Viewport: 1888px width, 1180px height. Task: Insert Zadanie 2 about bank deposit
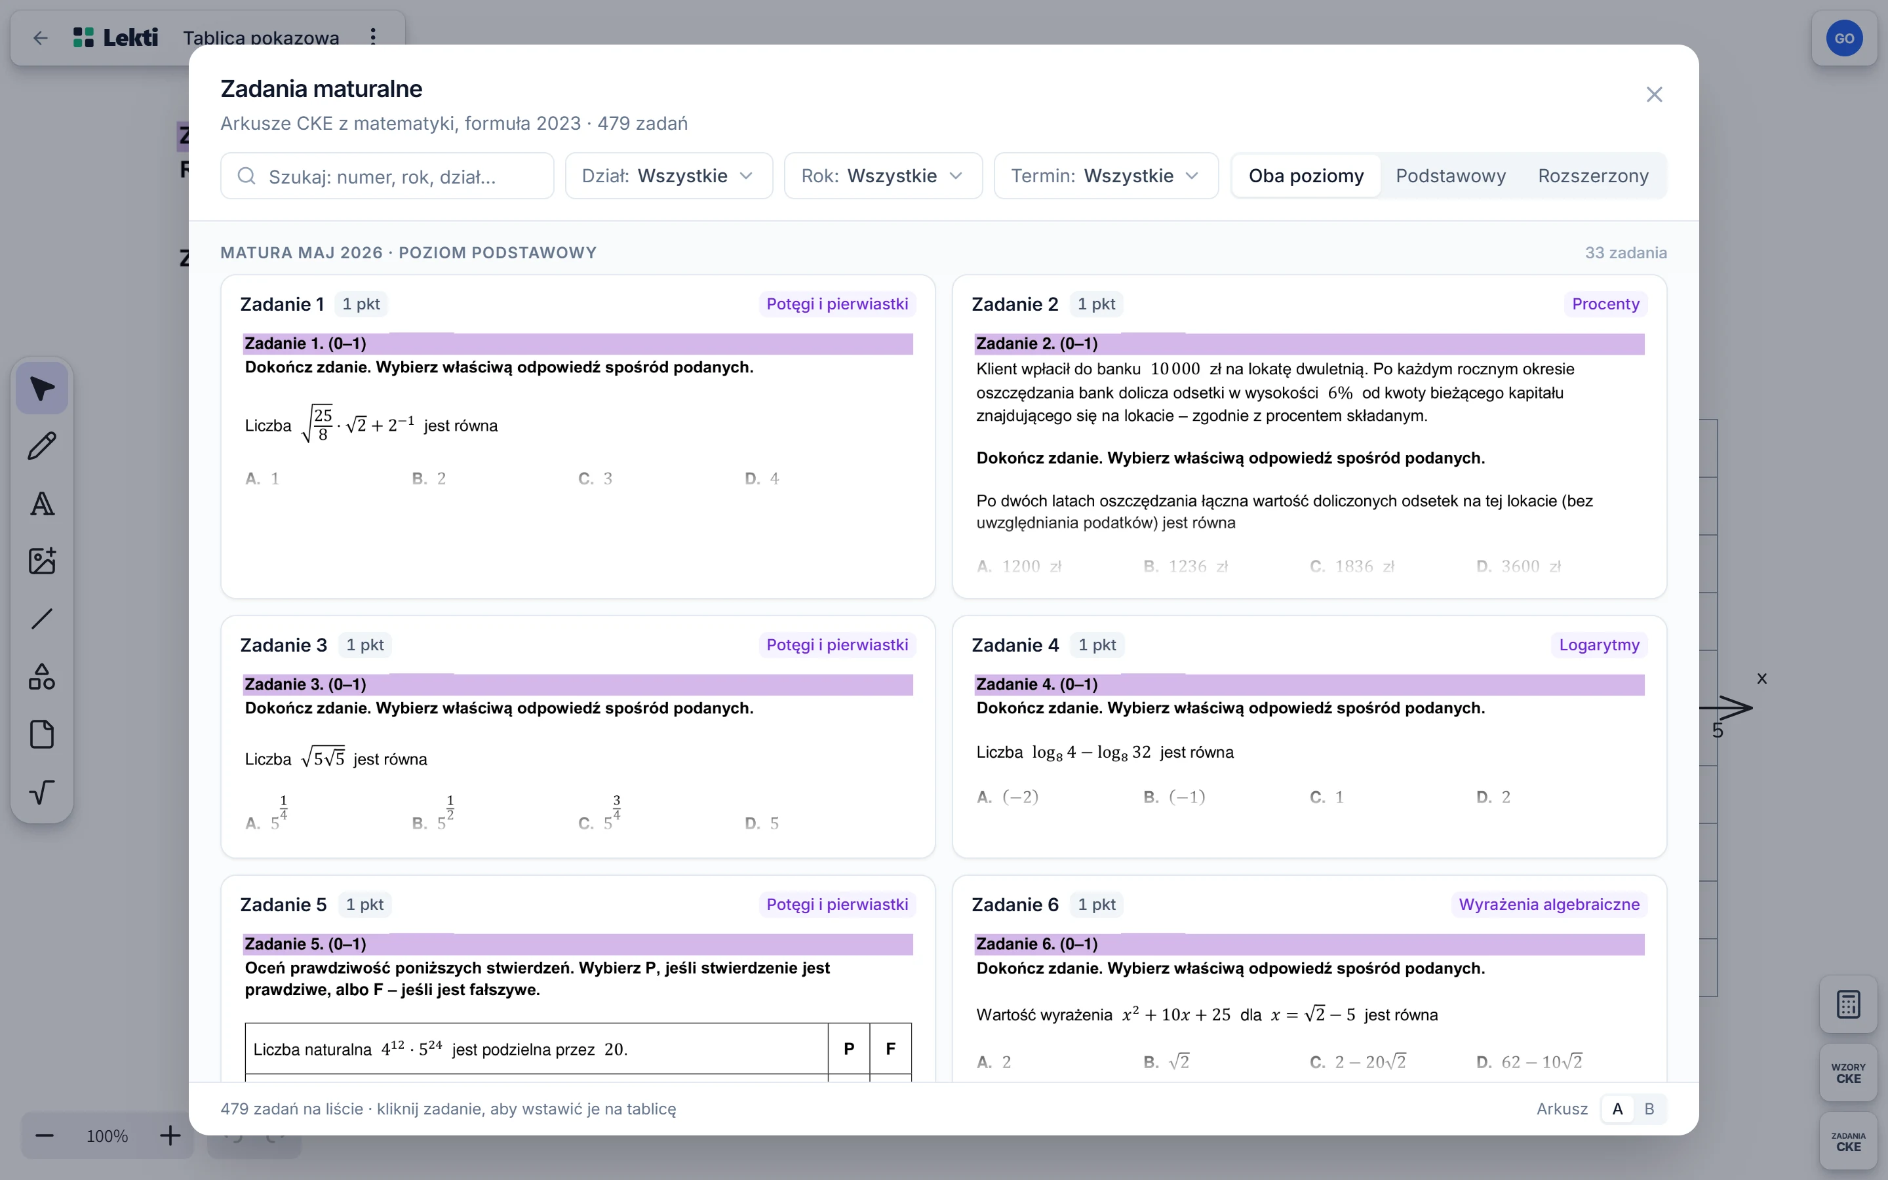pos(1309,436)
